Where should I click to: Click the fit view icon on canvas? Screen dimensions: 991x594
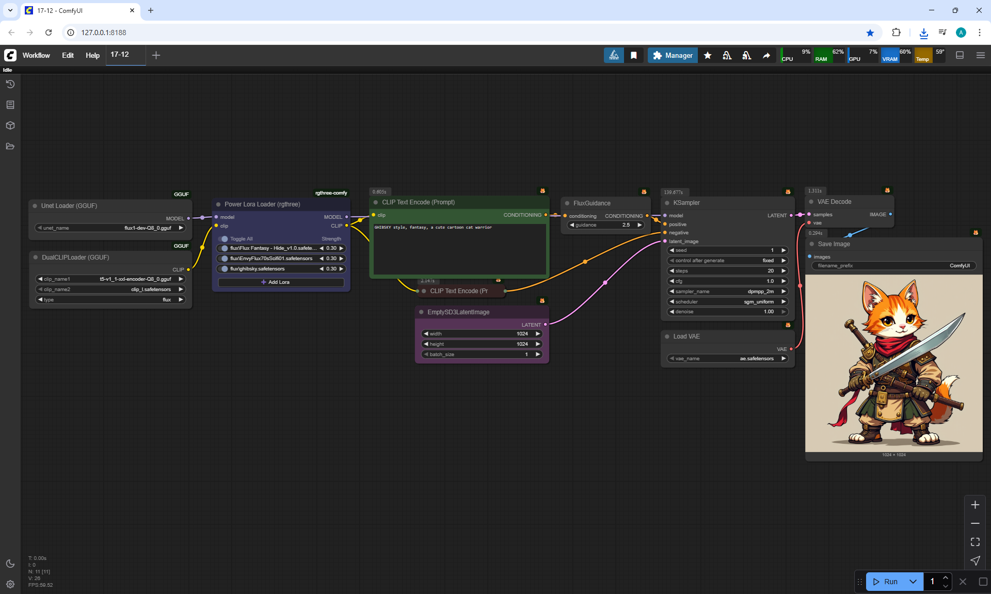tap(975, 542)
